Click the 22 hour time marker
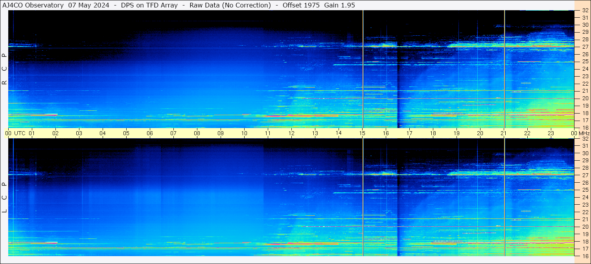 [x=527, y=133]
